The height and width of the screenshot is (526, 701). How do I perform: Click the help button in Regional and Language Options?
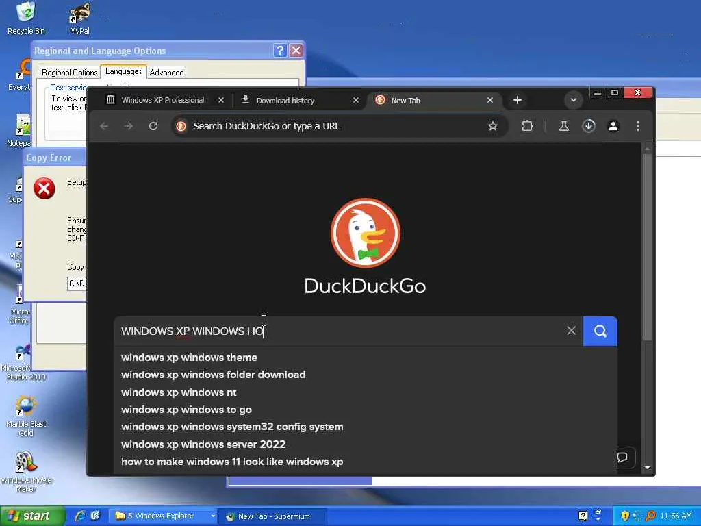280,51
